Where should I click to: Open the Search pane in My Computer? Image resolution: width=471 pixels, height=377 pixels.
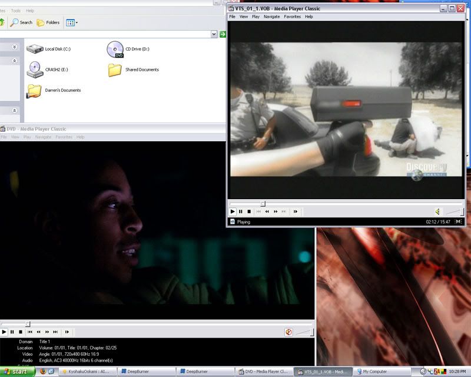click(x=21, y=23)
